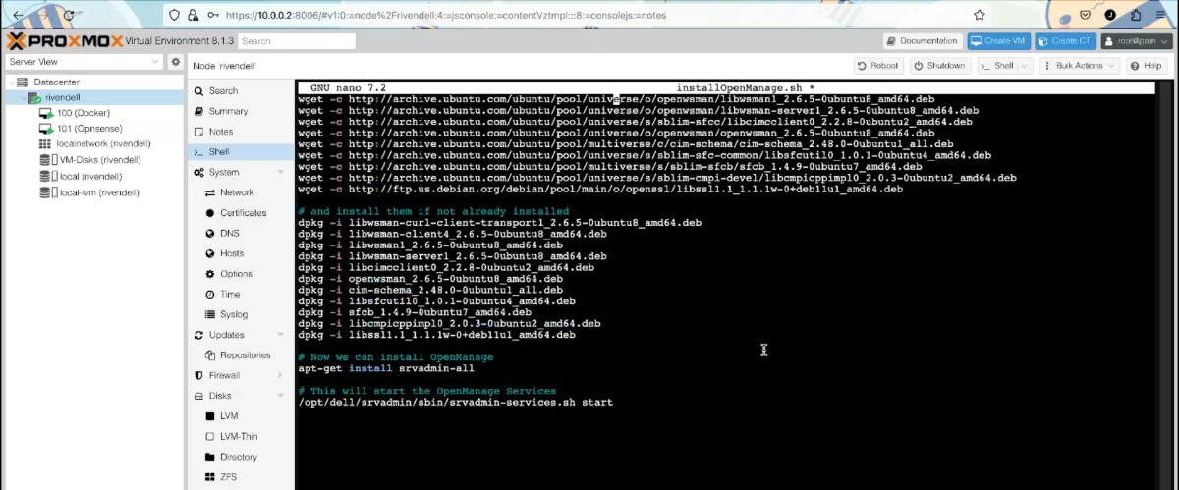Open the Notes menu item
The width and height of the screenshot is (1179, 490).
coord(220,132)
